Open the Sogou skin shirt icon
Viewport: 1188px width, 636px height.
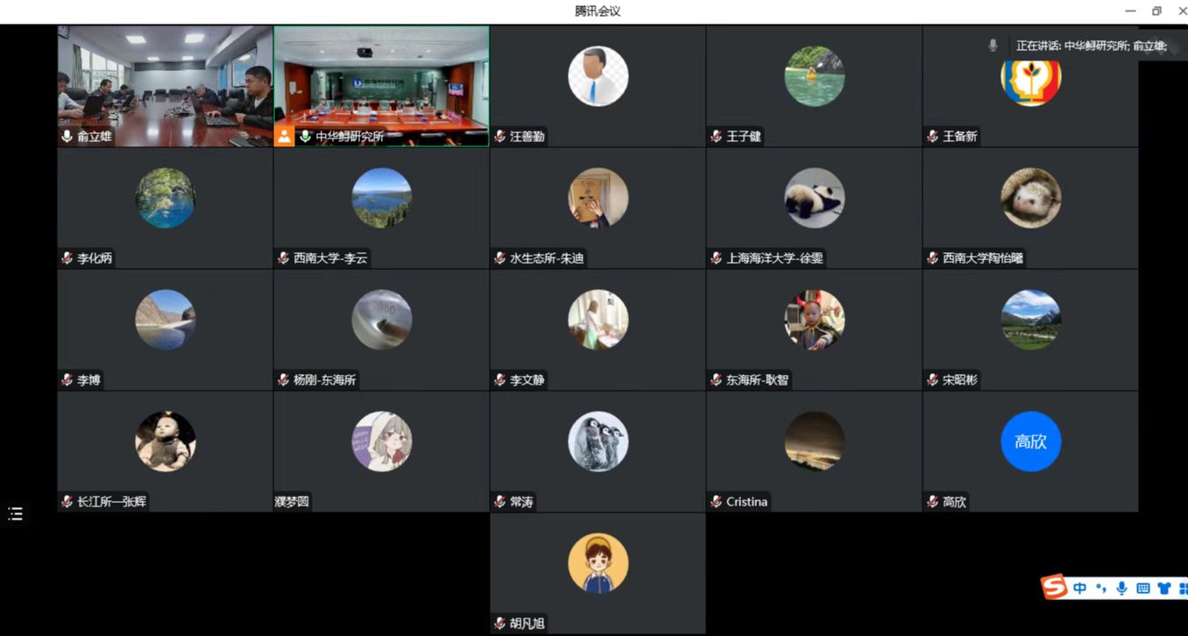coord(1163,589)
